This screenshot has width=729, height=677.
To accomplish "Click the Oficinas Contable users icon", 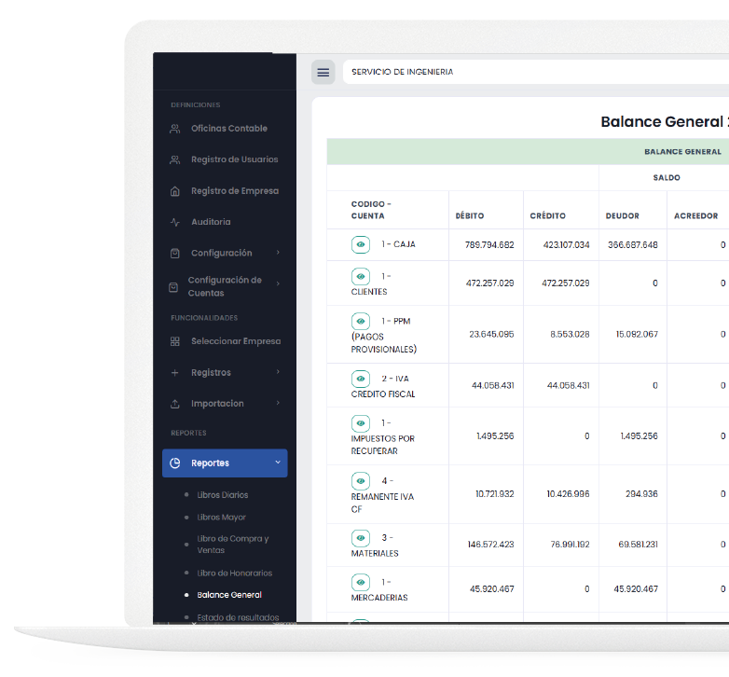I will tap(175, 129).
